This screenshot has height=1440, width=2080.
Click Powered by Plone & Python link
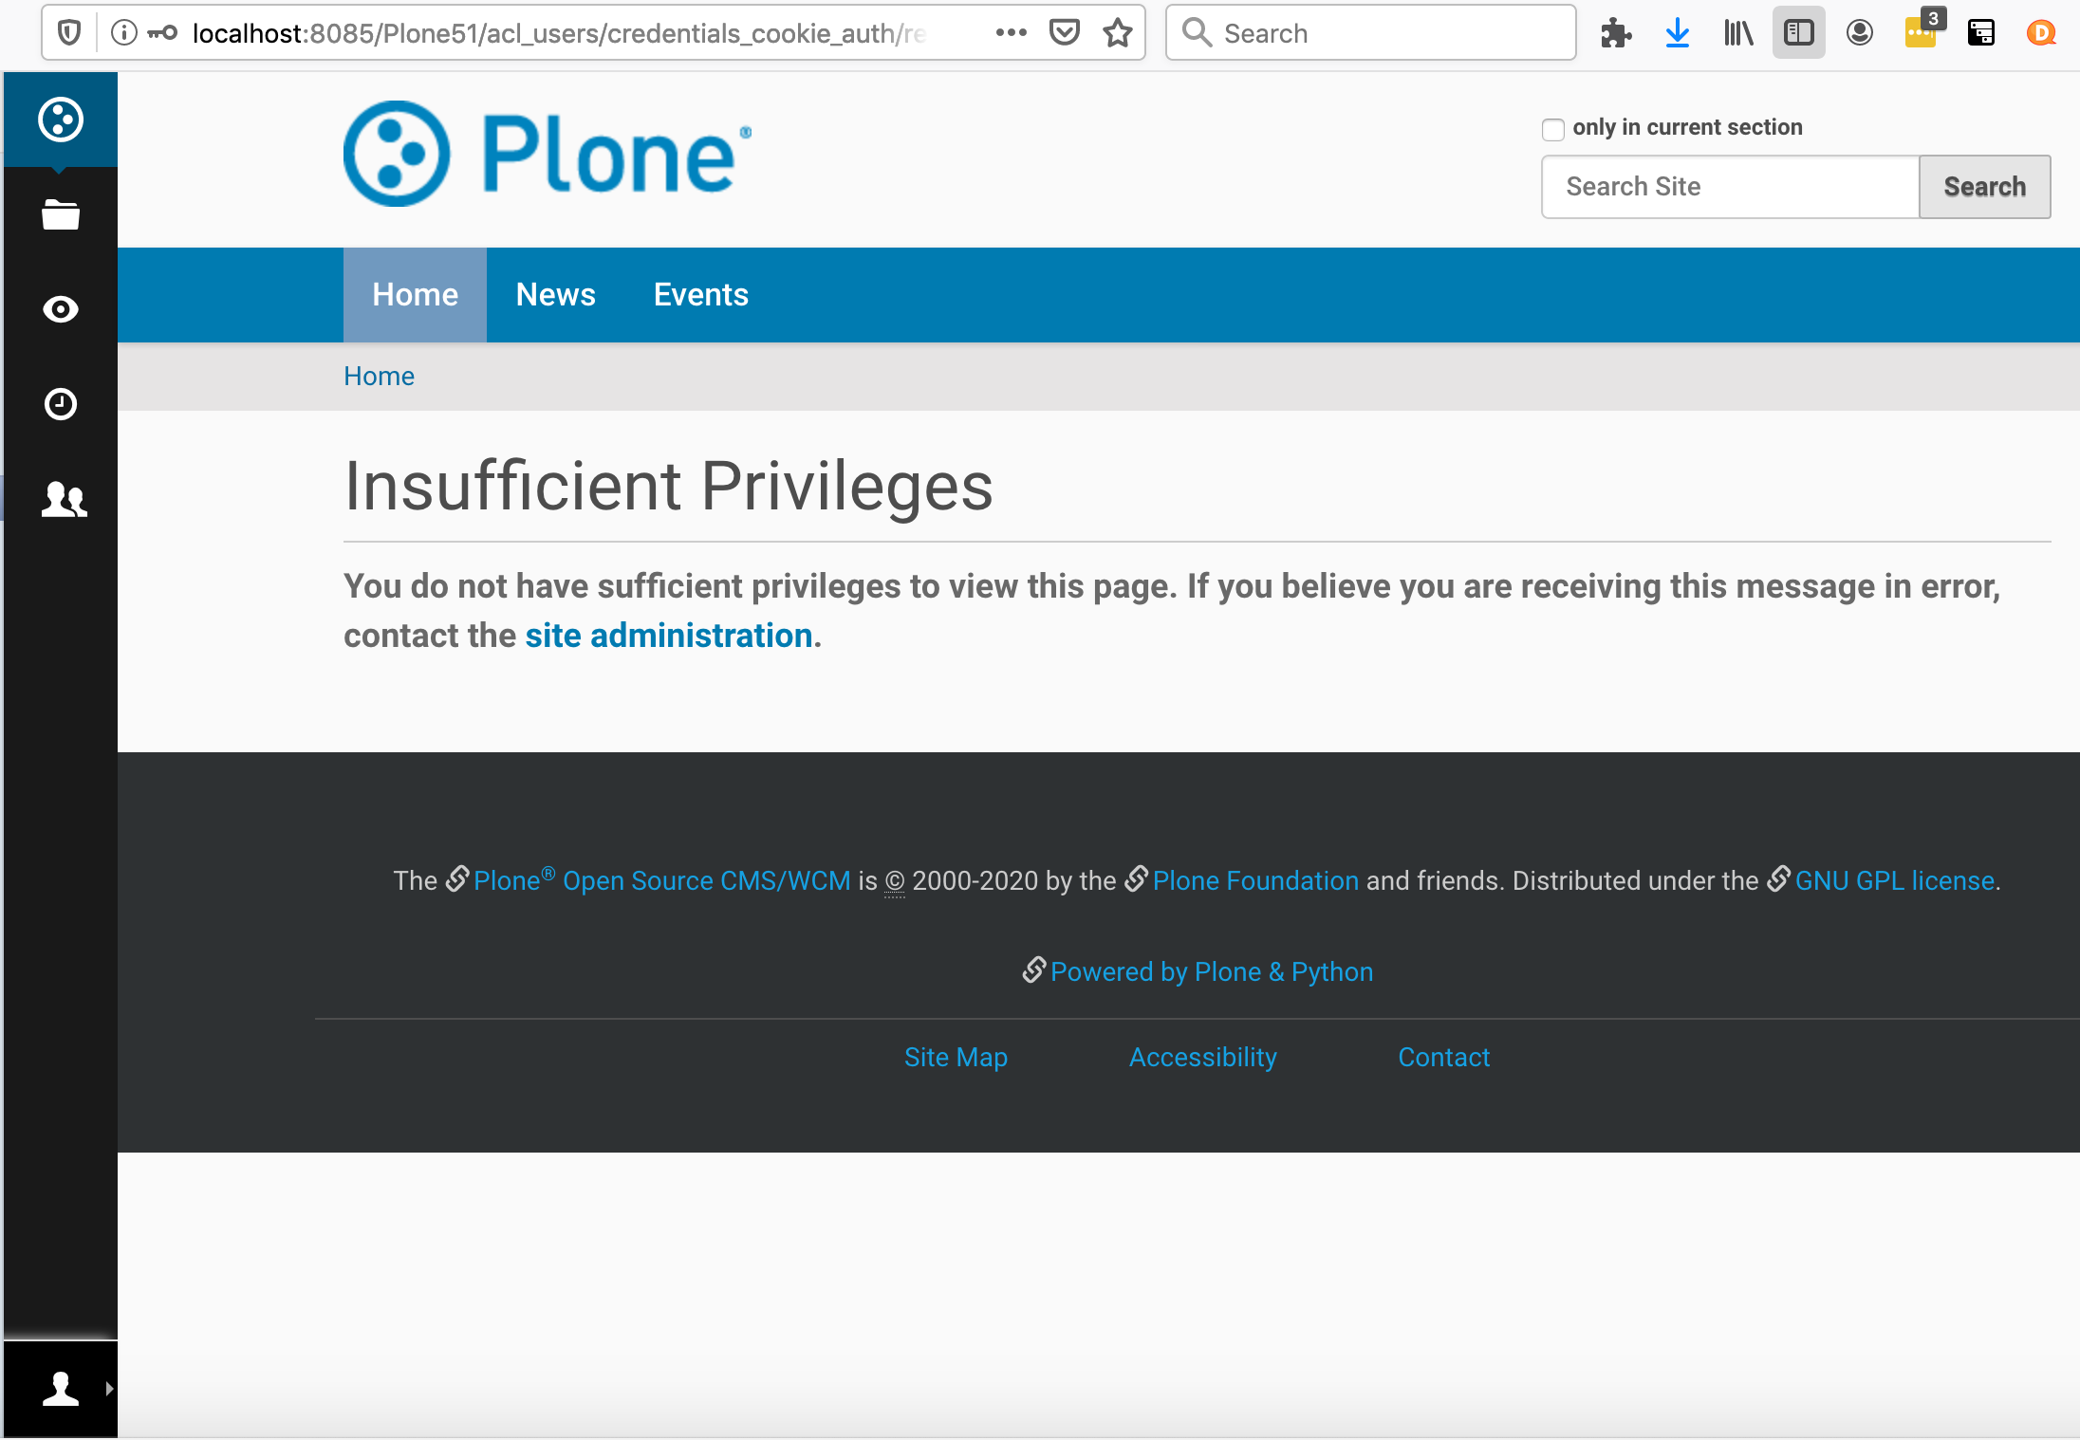click(1212, 971)
